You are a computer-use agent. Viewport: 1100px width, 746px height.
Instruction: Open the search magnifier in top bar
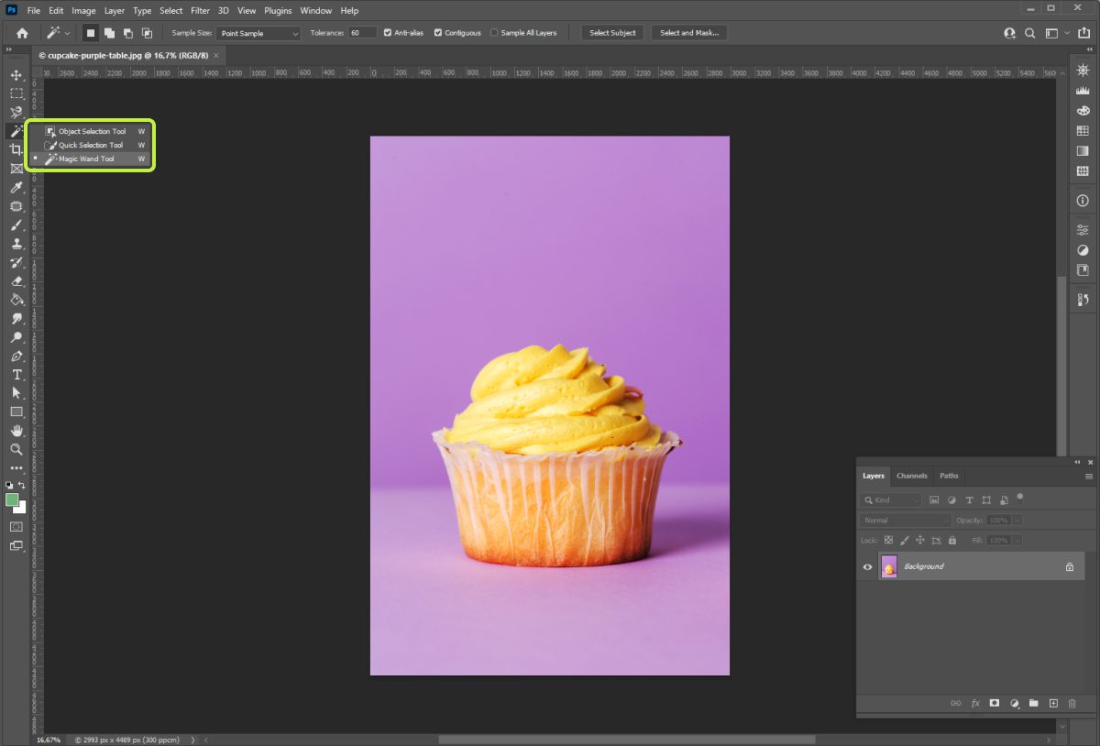click(1029, 33)
